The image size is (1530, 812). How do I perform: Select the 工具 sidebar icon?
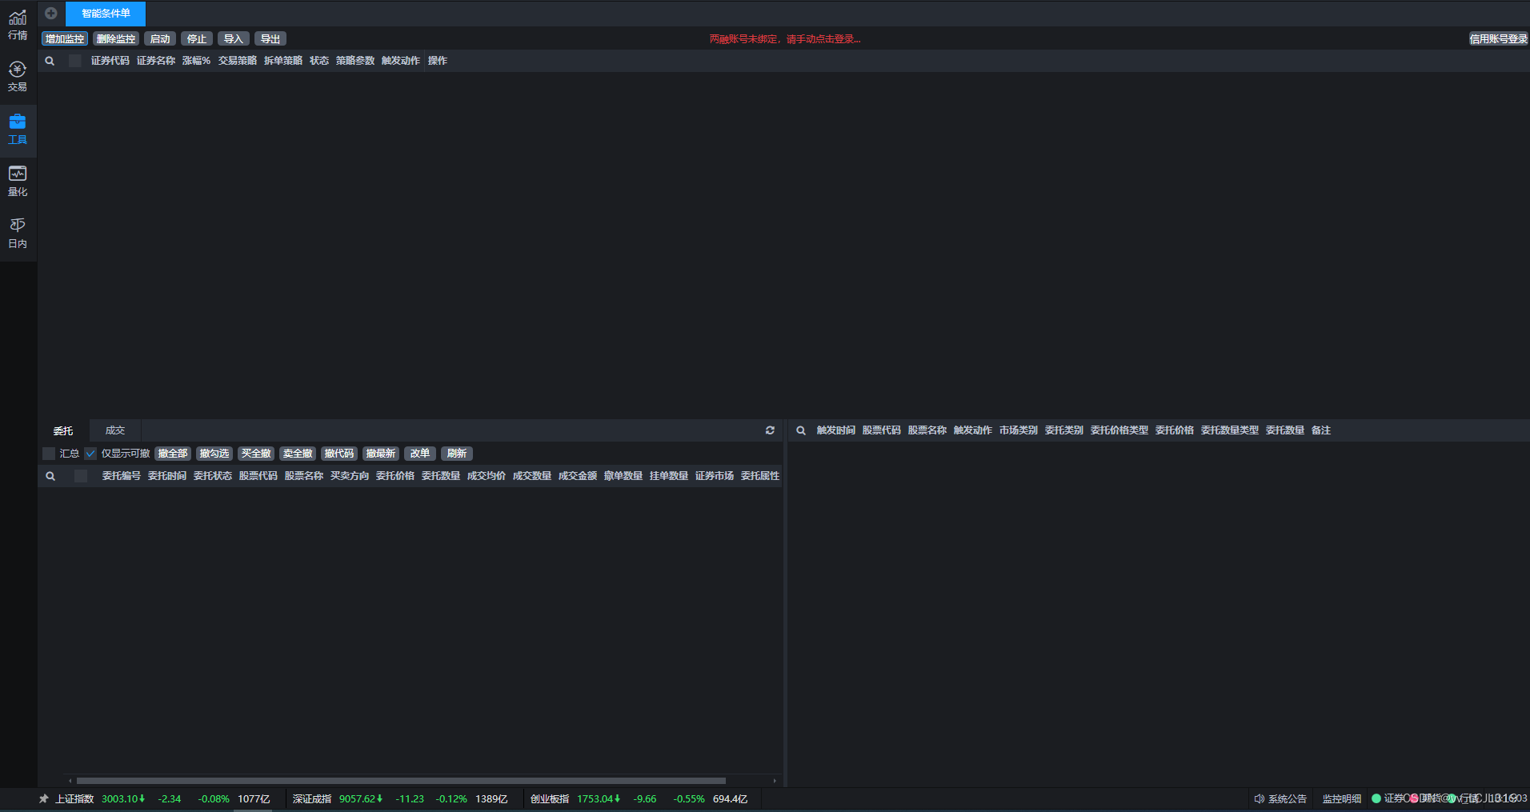[x=17, y=127]
